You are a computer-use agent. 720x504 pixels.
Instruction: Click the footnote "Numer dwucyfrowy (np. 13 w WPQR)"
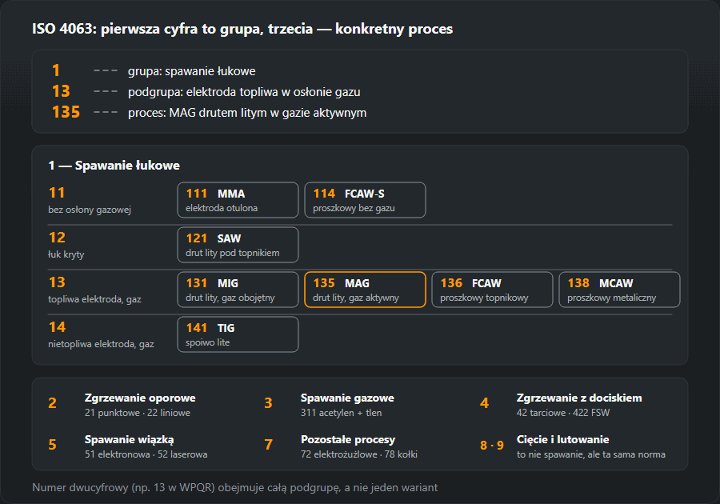click(x=123, y=487)
